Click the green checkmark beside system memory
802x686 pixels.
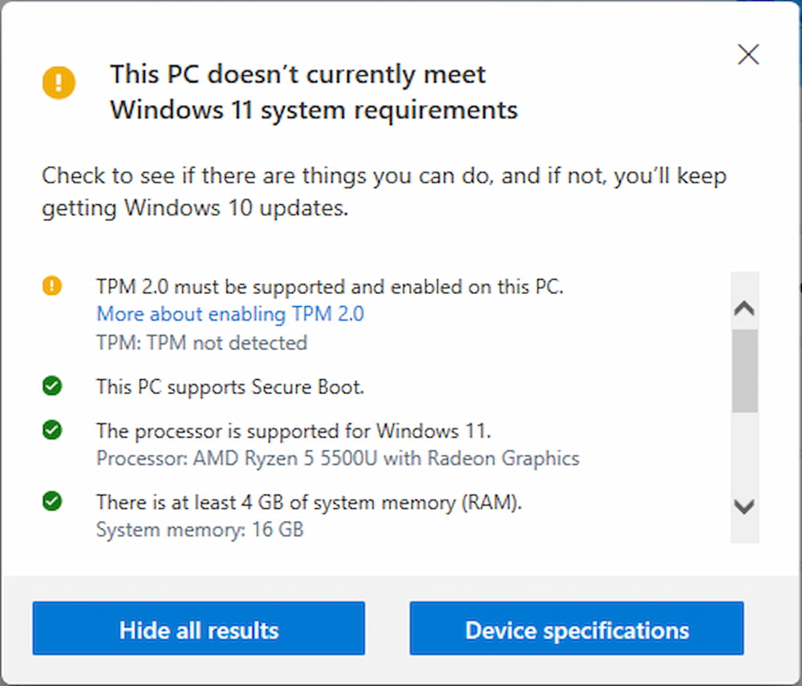pos(52,501)
